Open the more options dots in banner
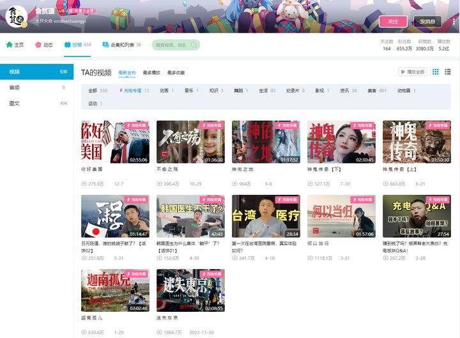This screenshot has height=338, width=460. point(454,22)
